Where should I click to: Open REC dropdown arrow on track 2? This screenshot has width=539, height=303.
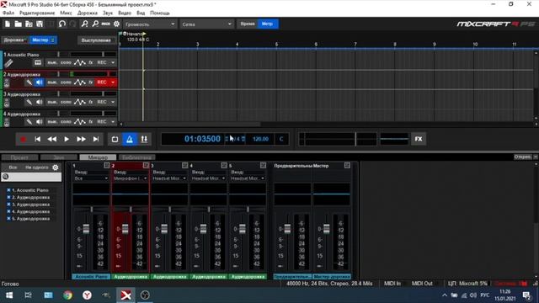coord(113,82)
